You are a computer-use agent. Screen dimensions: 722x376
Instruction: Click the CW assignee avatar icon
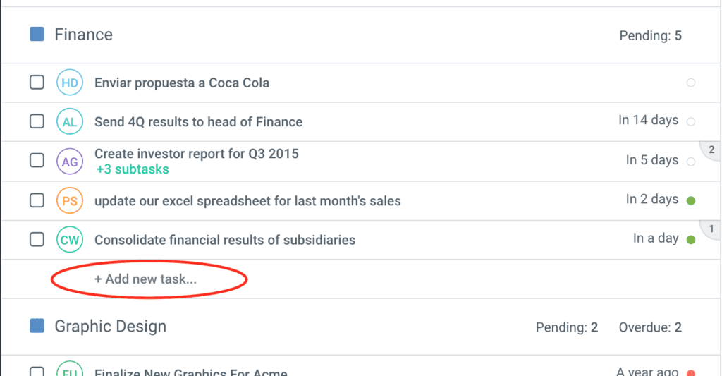pyautogui.click(x=70, y=240)
